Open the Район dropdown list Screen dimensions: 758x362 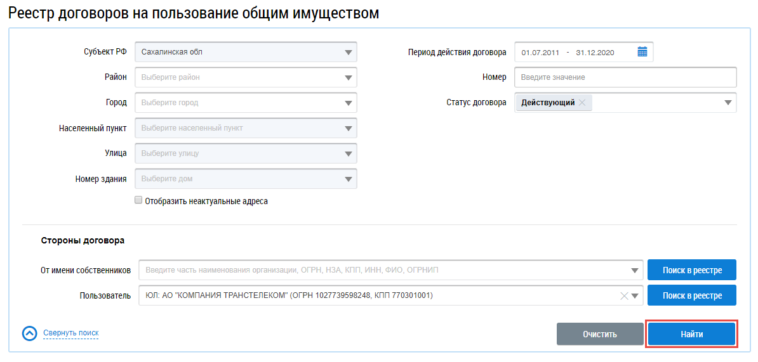(x=348, y=77)
